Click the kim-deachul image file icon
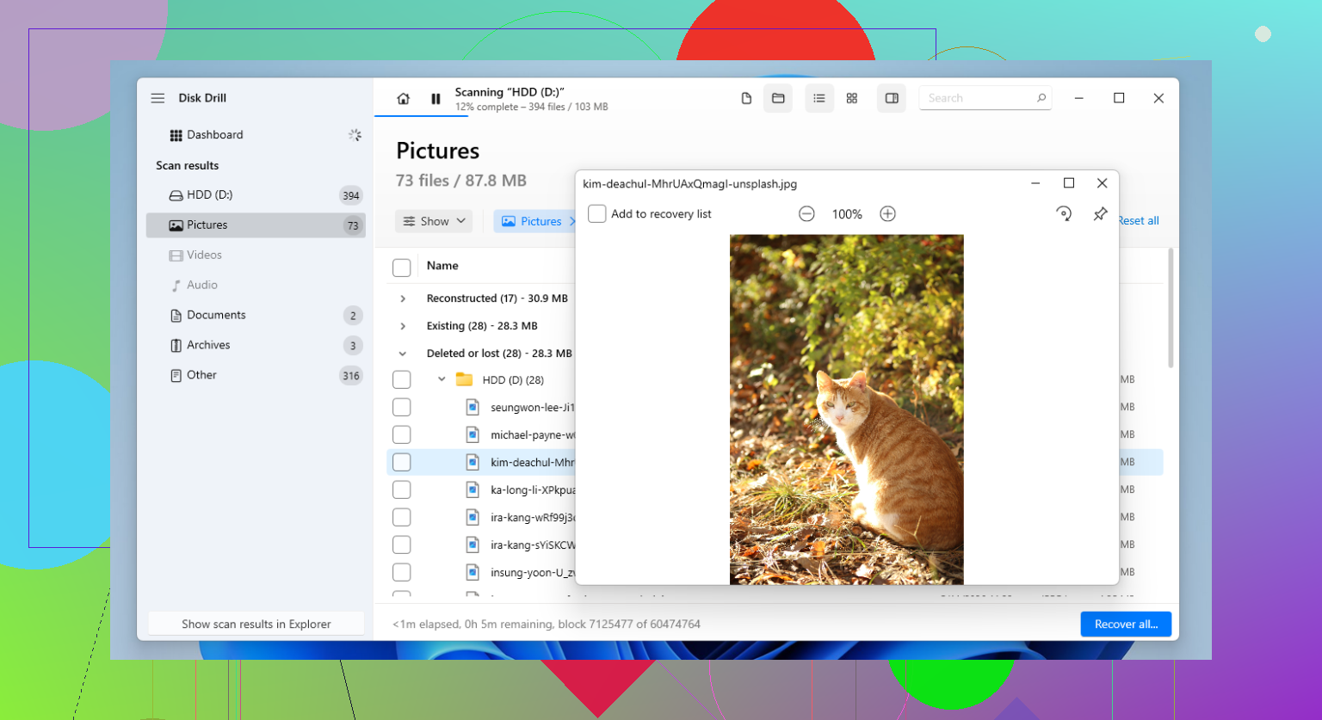The image size is (1322, 720). (473, 462)
